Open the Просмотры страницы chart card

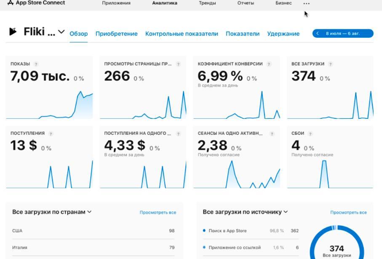[x=143, y=88]
